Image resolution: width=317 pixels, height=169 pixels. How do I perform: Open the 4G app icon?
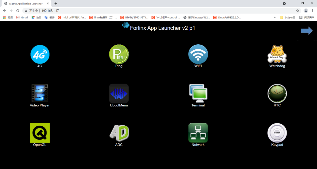(40, 54)
